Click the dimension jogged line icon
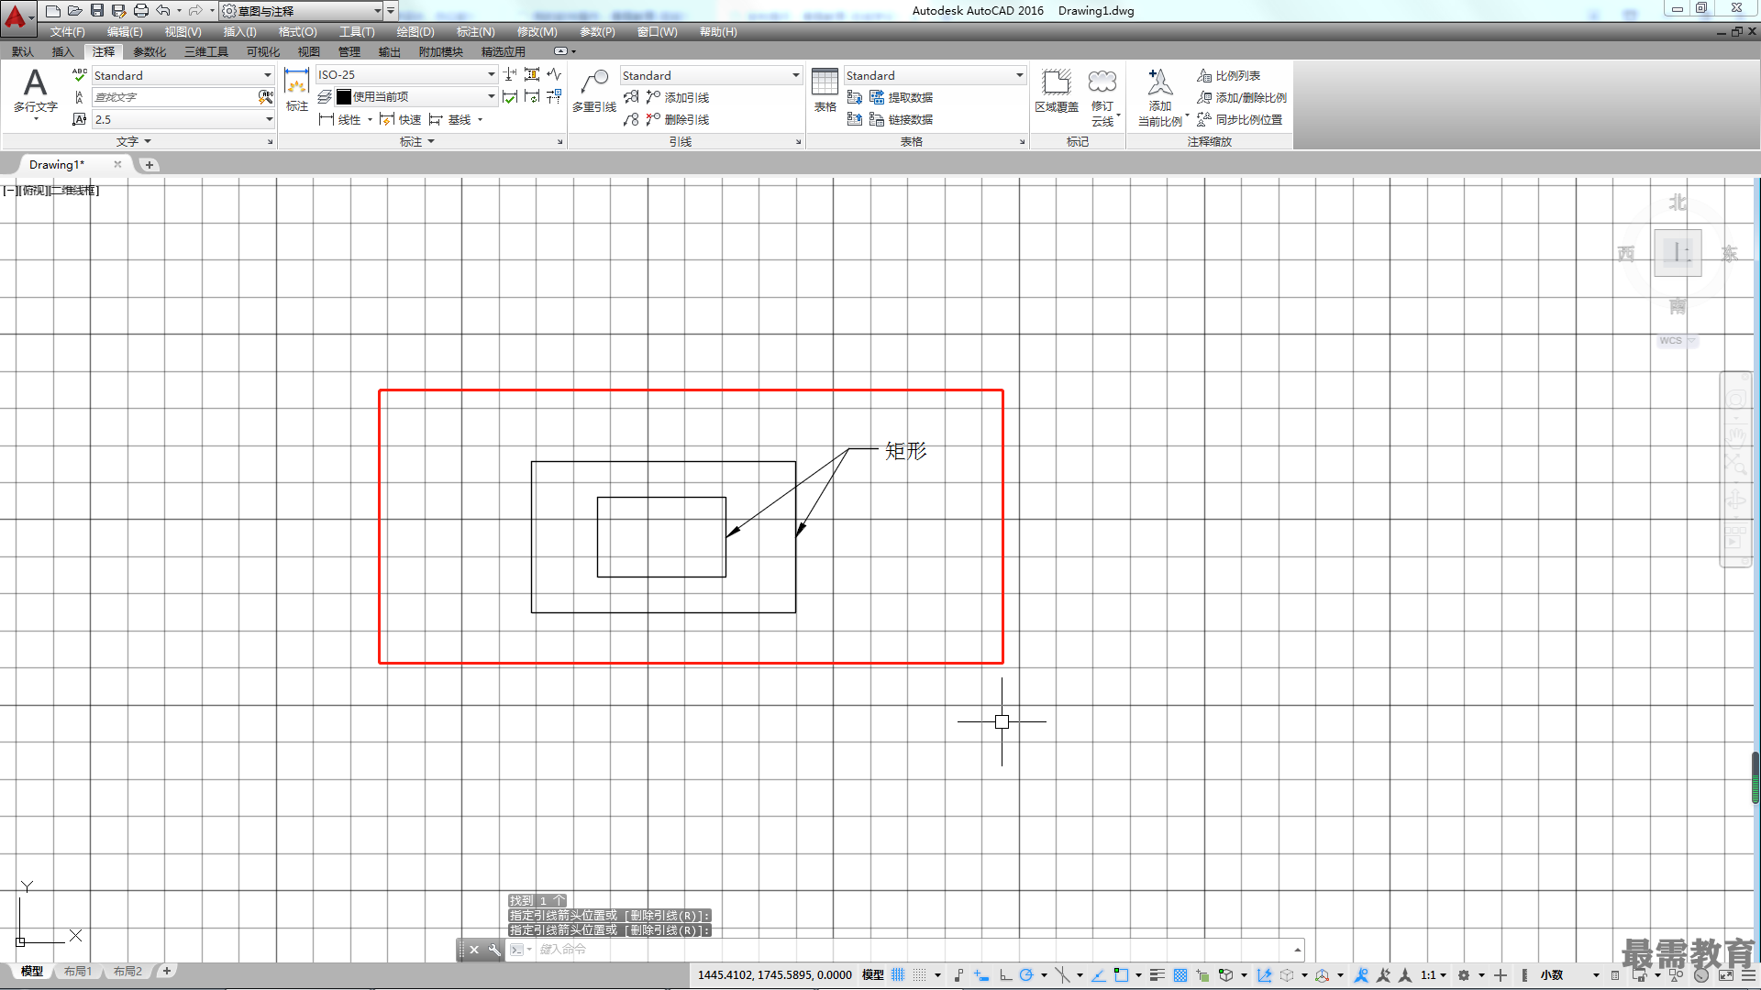The image size is (1761, 990). [x=554, y=74]
